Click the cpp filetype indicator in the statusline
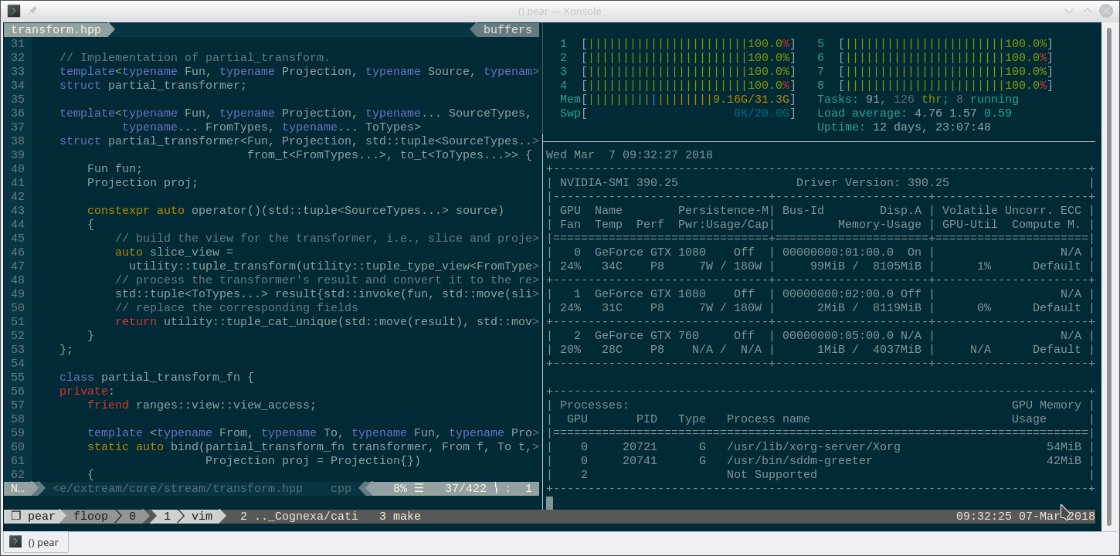The width and height of the screenshot is (1120, 556). click(341, 488)
